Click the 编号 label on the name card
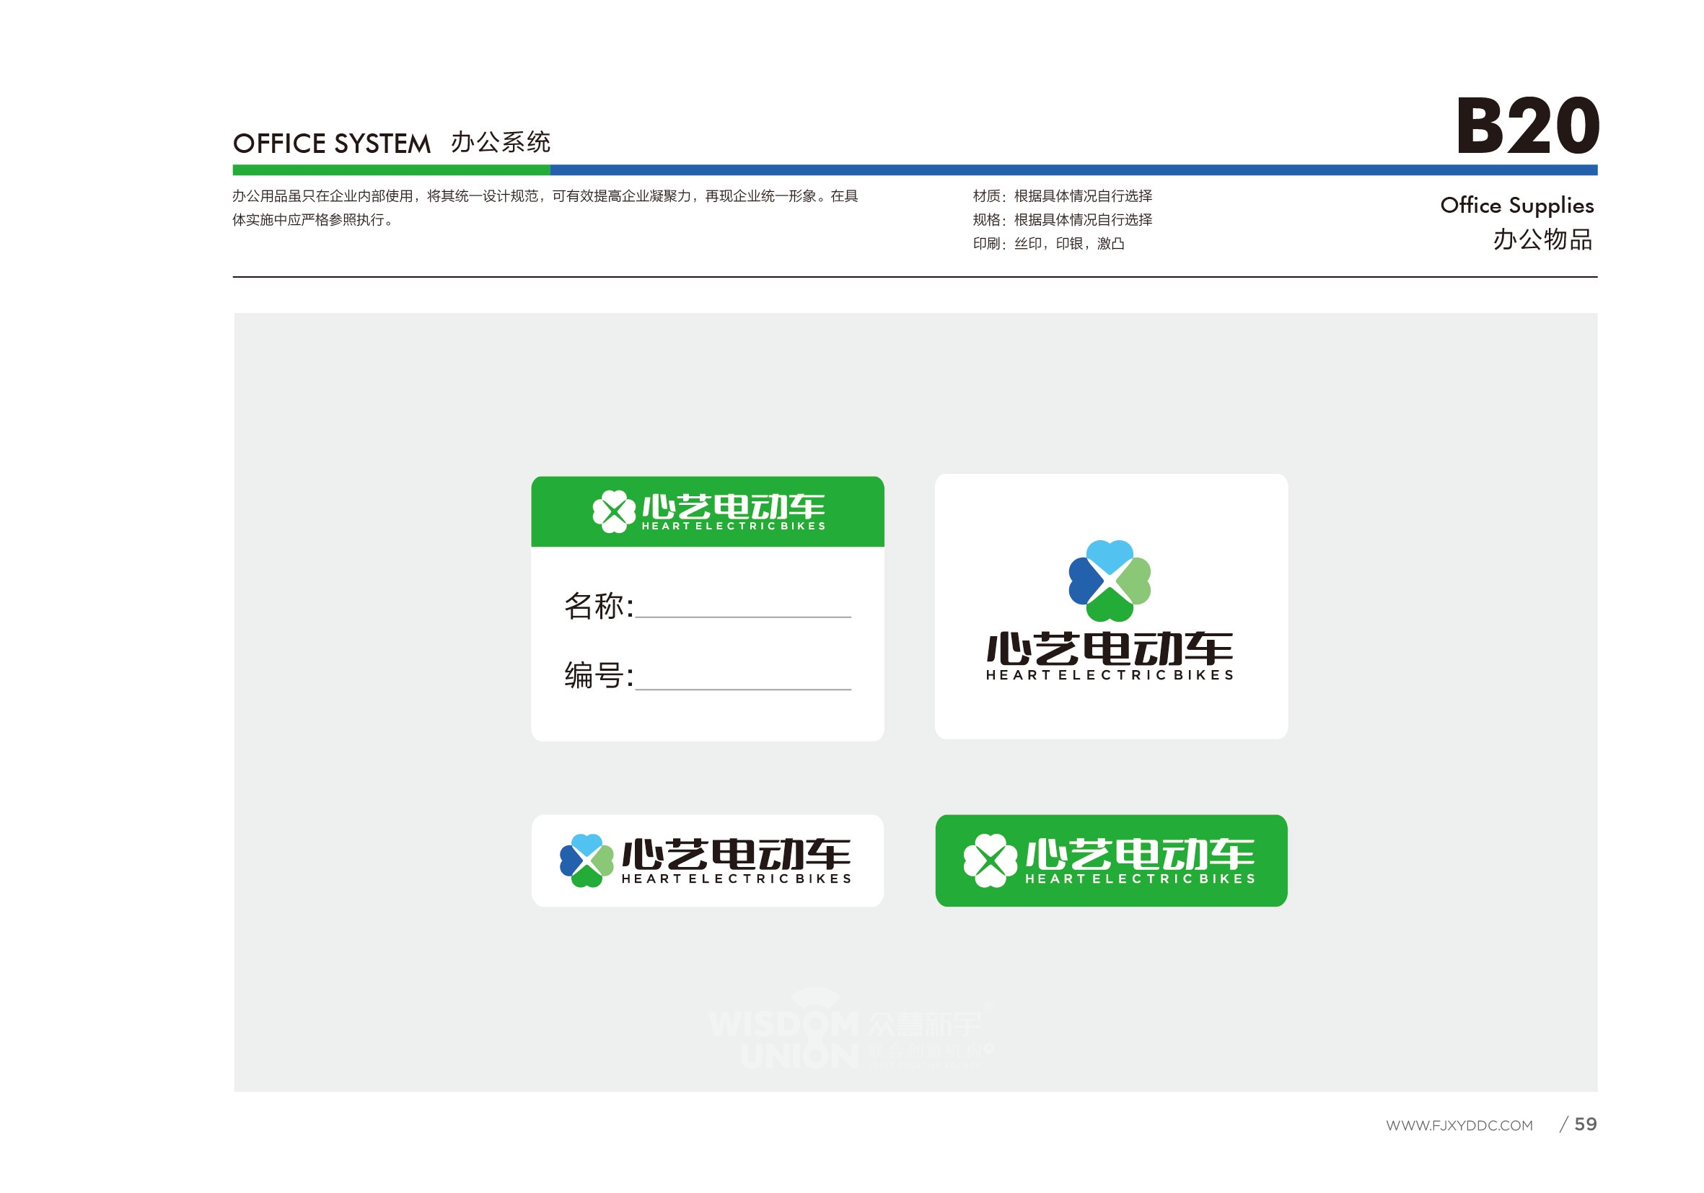Image resolution: width=1704 pixels, height=1193 pixels. 598,676
